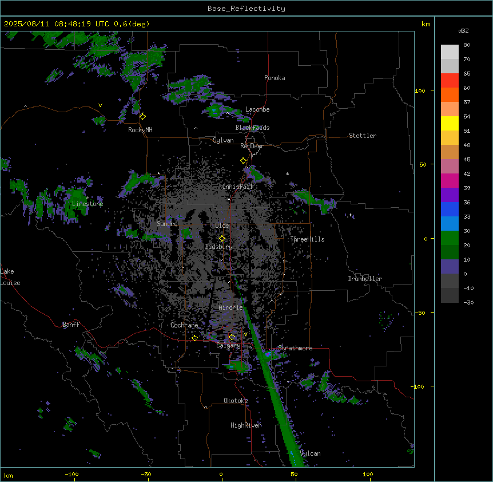Image resolution: width=493 pixels, height=482 pixels.
Task: Click the RedDeer city label
Action: (252, 146)
